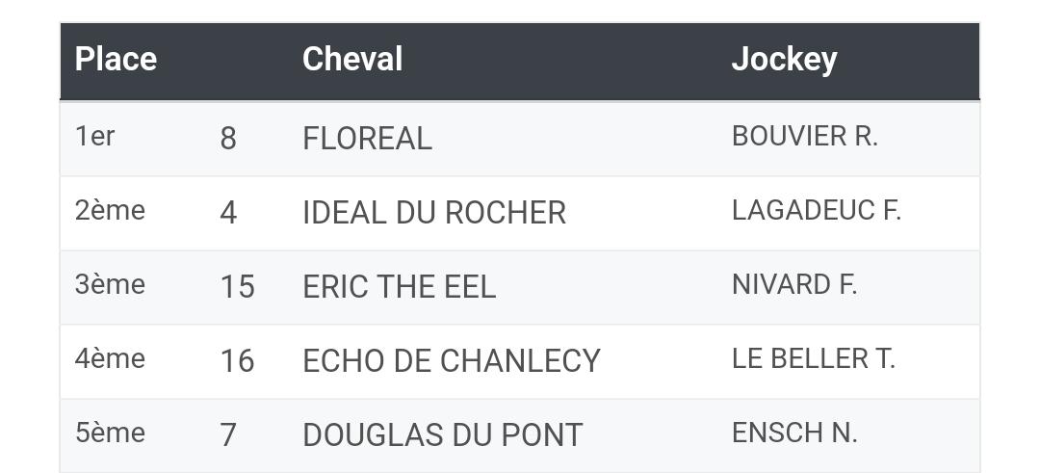Select horse ECHO DE CHANLECY
Screen dimensions: 1040x473
coord(451,361)
